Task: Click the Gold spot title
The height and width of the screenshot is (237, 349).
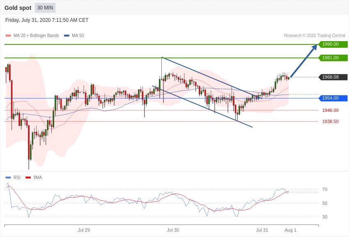Action: pos(18,8)
